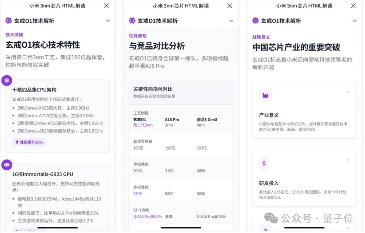Expand the 研发投入 card via its arrow
Viewport: 365px width, 233px height.
pyautogui.click(x=347, y=160)
